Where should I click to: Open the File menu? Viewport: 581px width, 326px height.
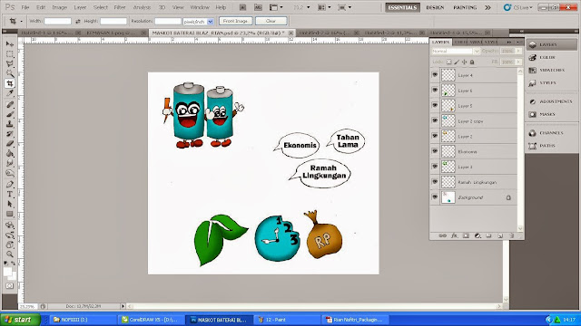coord(25,7)
